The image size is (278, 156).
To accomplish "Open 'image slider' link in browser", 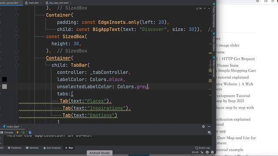I will 229,45.
